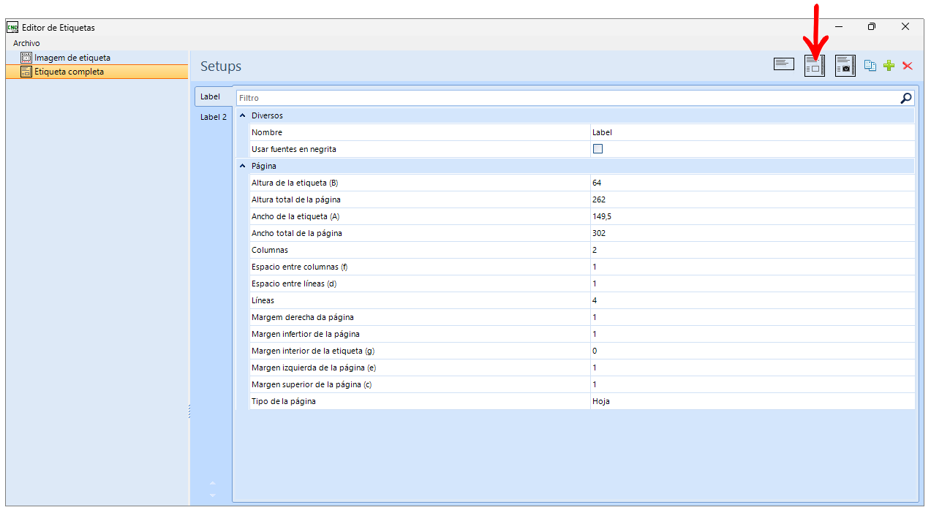Open the Archivo menu
Viewport: 931px width, 510px height.
point(26,43)
